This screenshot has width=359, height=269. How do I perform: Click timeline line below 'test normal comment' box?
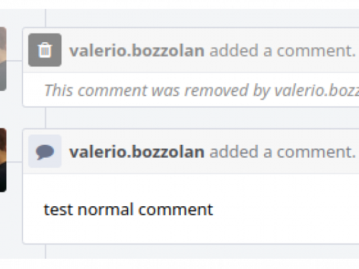click(46, 251)
